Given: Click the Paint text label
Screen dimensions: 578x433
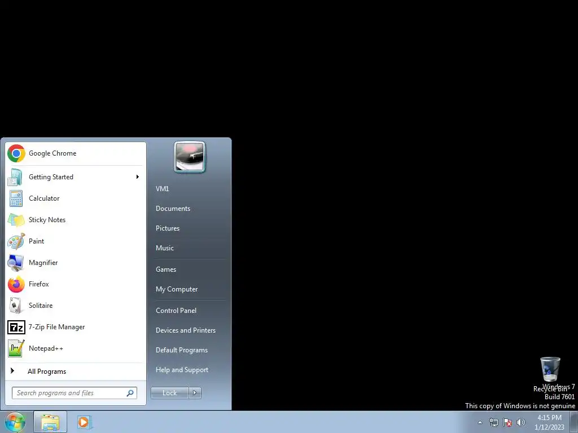Looking at the screenshot, I should (37, 241).
